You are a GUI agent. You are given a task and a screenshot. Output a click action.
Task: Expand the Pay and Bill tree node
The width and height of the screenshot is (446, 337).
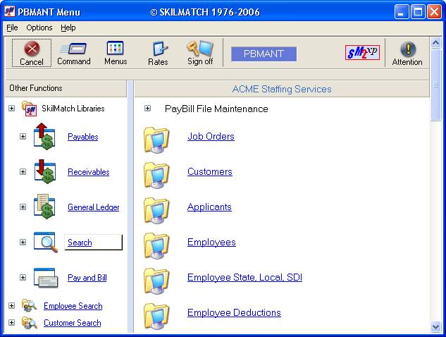pyautogui.click(x=23, y=278)
